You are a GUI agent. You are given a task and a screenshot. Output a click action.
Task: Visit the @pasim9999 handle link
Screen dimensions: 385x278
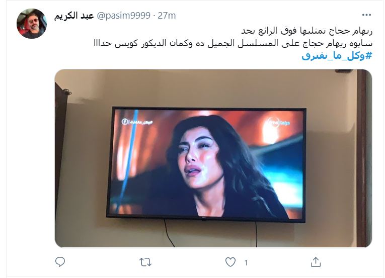coord(124,16)
